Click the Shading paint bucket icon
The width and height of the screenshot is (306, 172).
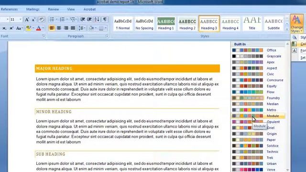click(x=91, y=28)
